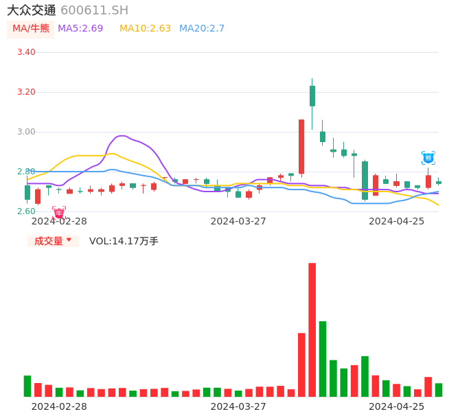Click the MA5:2.69 legend label

[80, 29]
